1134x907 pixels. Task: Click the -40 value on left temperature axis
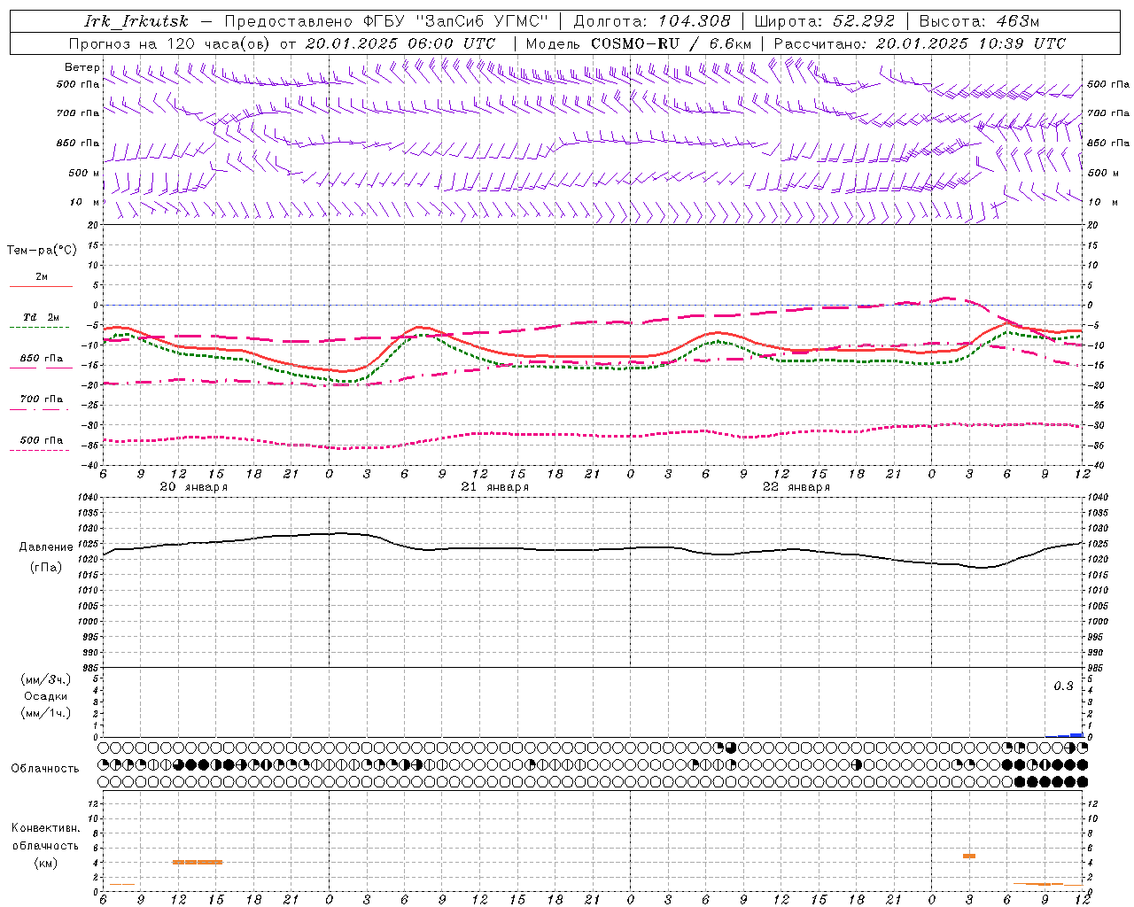[89, 465]
